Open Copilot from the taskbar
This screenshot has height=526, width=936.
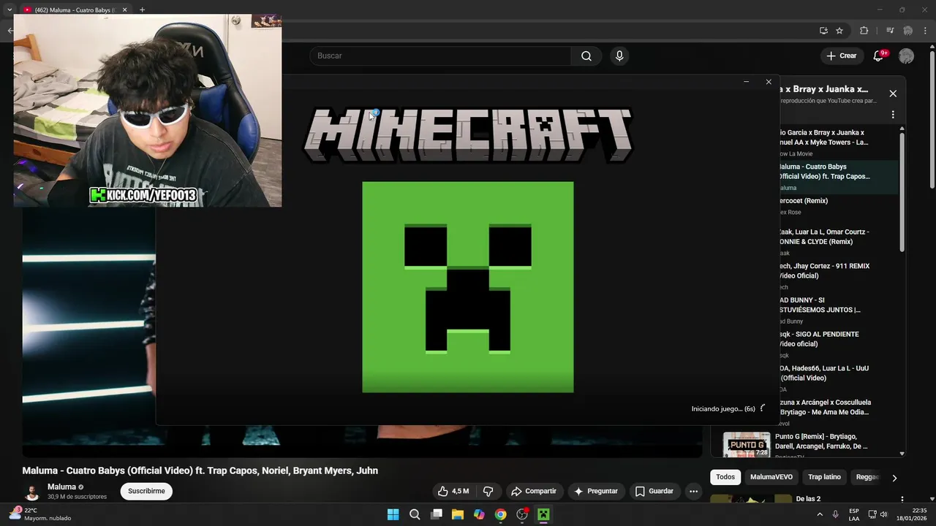[x=479, y=514]
